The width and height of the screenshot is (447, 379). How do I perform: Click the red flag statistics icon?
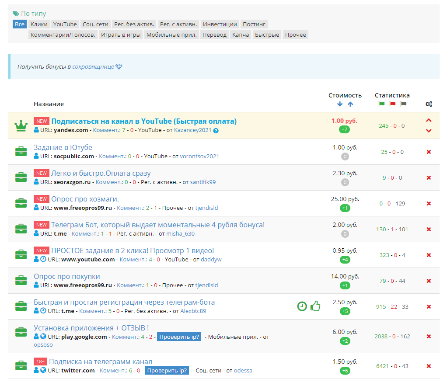coord(393,104)
